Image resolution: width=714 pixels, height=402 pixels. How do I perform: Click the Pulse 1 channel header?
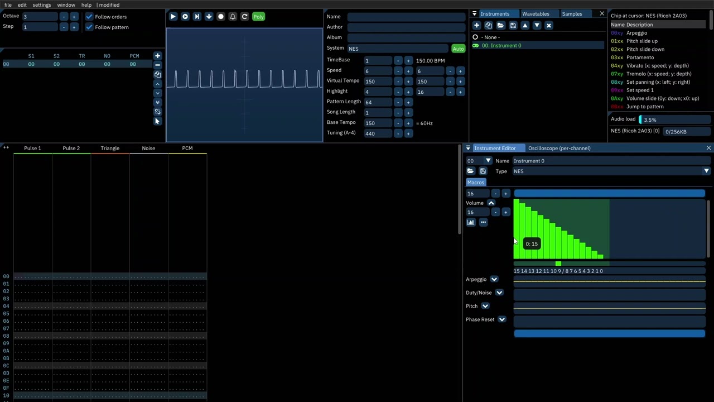(32, 149)
